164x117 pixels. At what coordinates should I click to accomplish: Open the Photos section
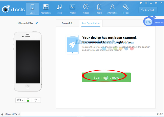(72, 9)
